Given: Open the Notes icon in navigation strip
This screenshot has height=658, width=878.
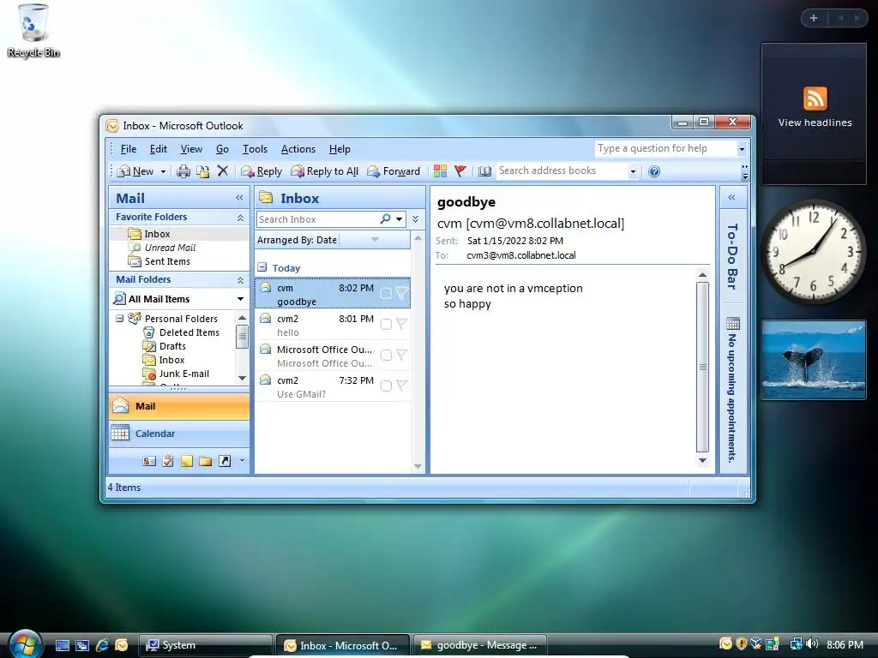Looking at the screenshot, I should point(186,461).
